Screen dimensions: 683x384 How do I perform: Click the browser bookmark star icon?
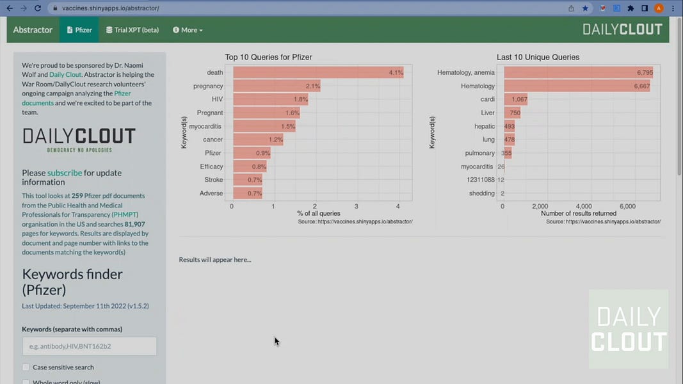point(585,8)
